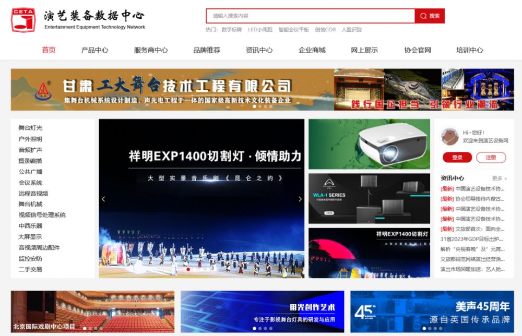Open 协会官网 navigation item
This screenshot has width=522, height=336.
418,50
